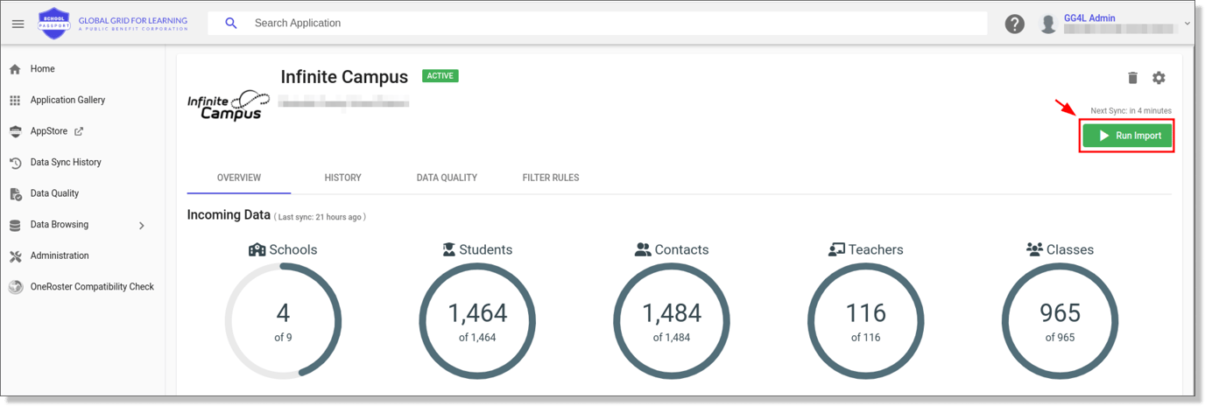Click the AppStore external link icon
The height and width of the screenshot is (406, 1205).
(79, 131)
